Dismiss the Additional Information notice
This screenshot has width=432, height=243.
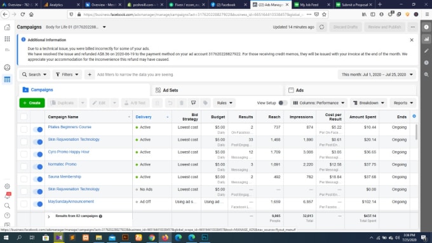[412, 40]
